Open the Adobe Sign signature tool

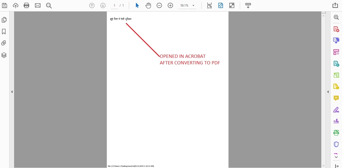[x=336, y=121]
